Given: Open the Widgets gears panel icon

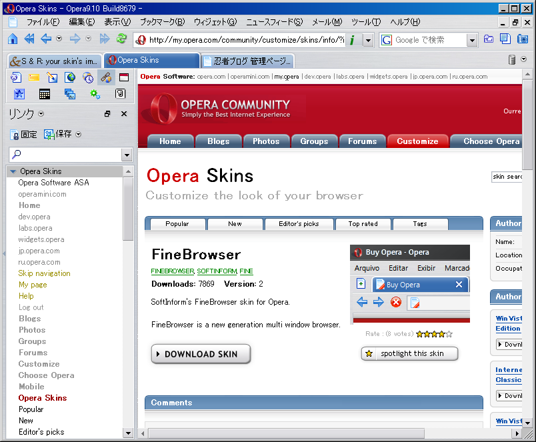Looking at the screenshot, I should click(95, 93).
